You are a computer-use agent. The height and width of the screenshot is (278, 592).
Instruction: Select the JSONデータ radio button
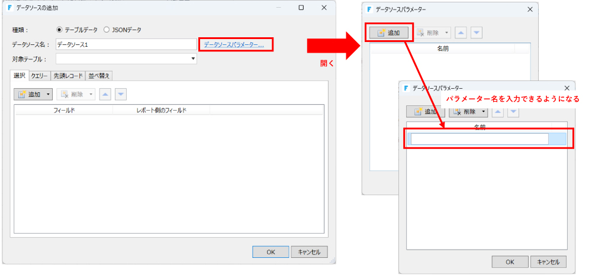click(x=107, y=30)
